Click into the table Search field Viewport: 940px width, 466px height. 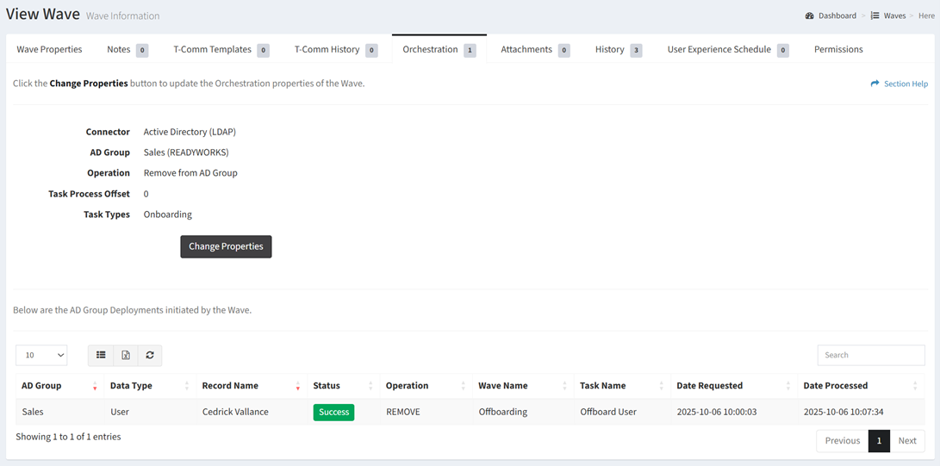click(870, 355)
